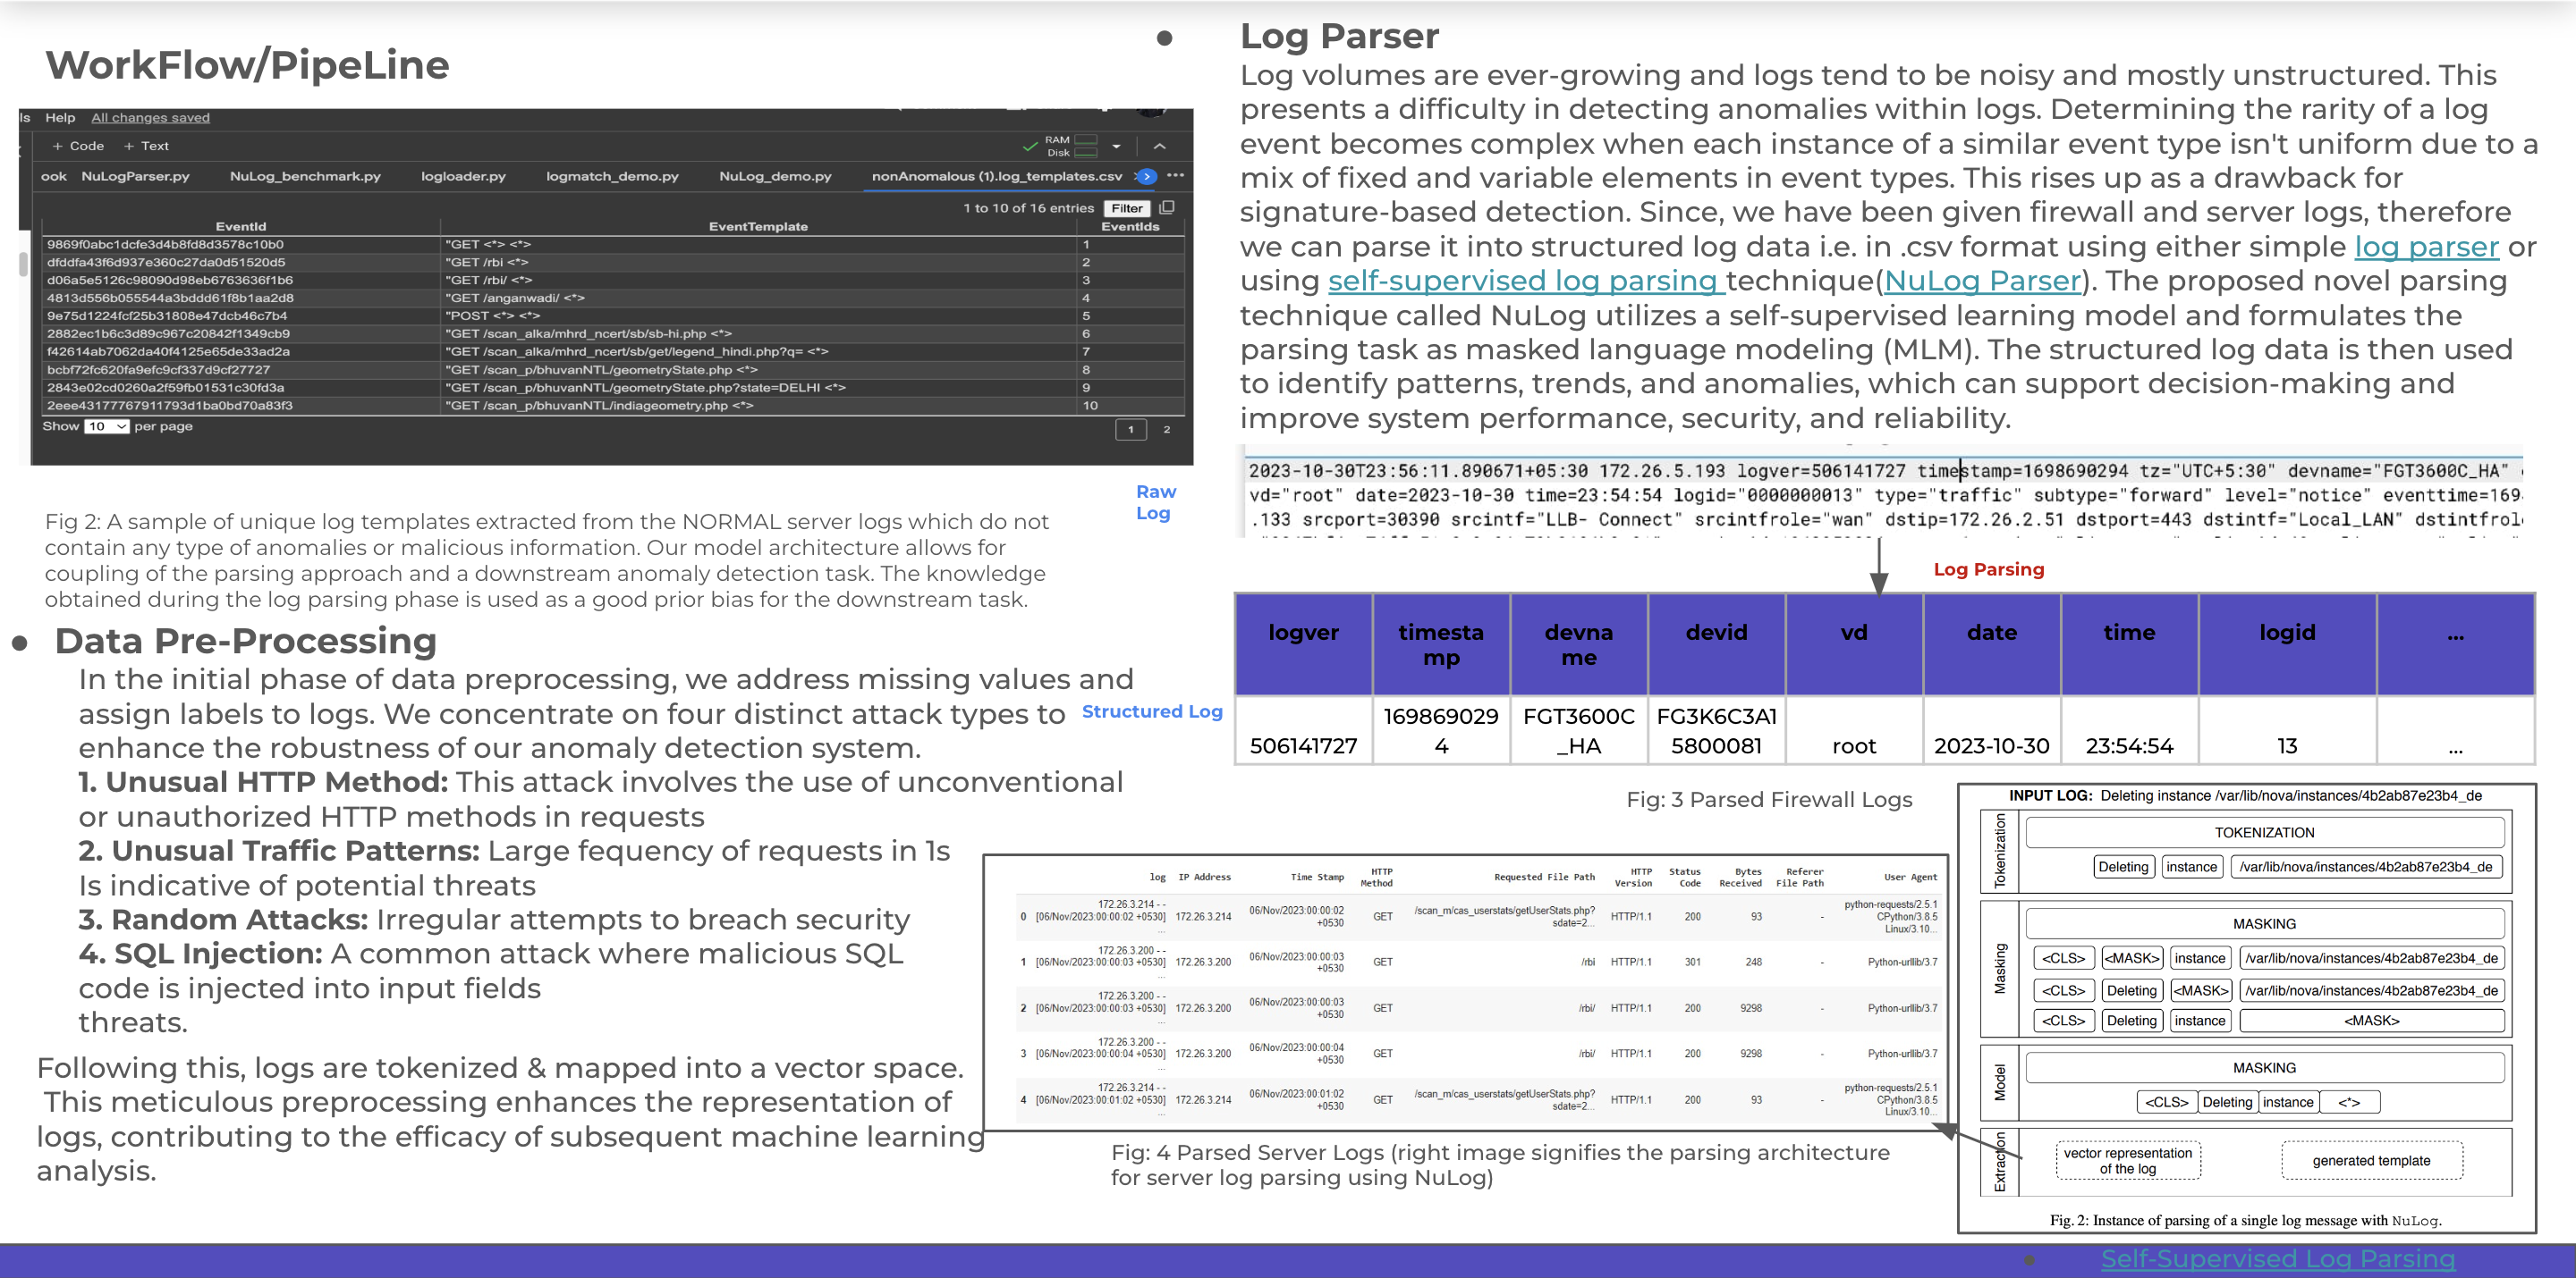Open the RAM/Disk runtime dropdown arrow

[1116, 146]
